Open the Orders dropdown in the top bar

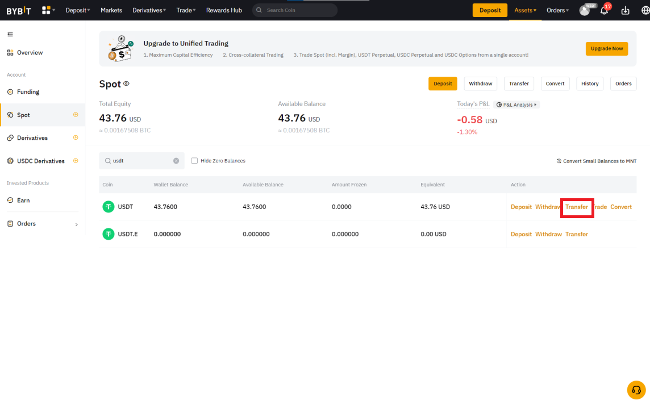557,10
